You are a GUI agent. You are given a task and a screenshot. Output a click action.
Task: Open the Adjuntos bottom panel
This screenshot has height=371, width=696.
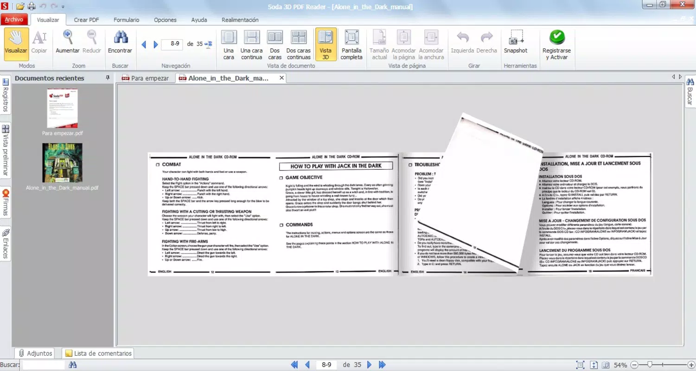(x=36, y=353)
